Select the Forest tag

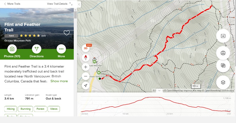40,109
